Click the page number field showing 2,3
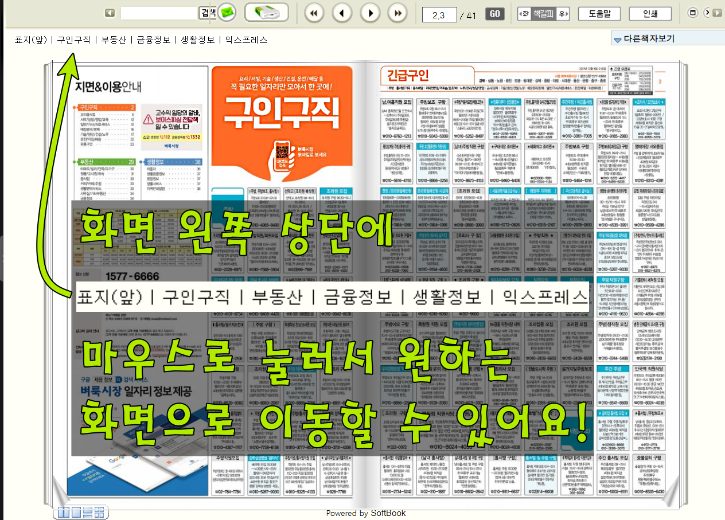This screenshot has width=725, height=520. coord(439,15)
